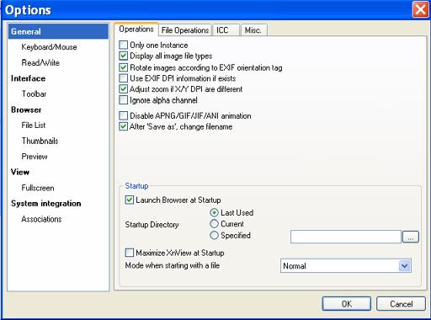This screenshot has height=320, width=431.
Task: Click the browse button with three dots
Action: coord(411,237)
